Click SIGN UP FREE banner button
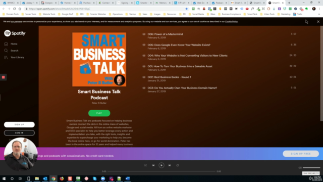The width and height of the screenshot is (323, 182). (x=301, y=154)
